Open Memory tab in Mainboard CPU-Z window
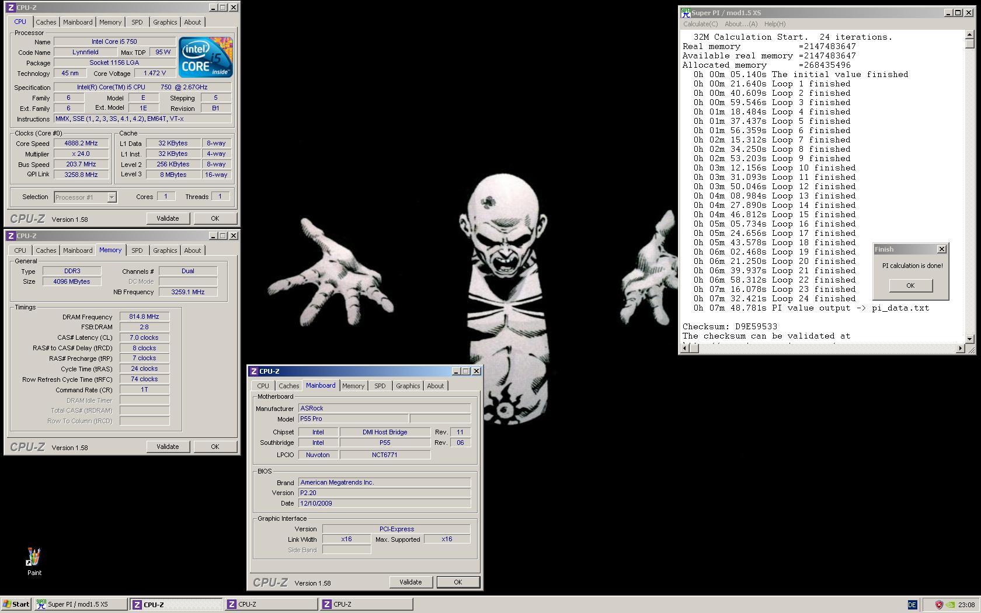 pos(353,386)
